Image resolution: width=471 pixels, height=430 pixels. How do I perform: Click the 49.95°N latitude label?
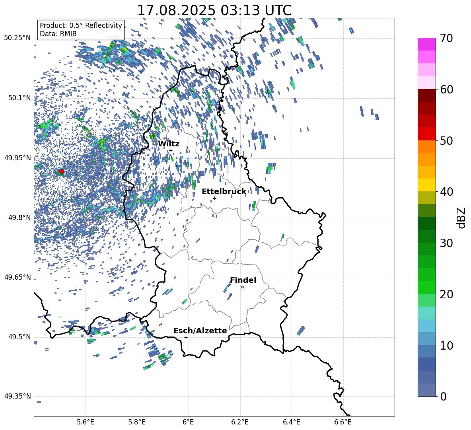tap(18, 158)
